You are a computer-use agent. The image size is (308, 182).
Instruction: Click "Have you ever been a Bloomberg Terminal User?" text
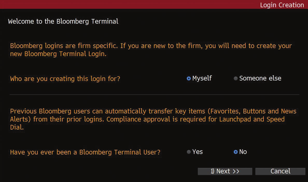85,152
